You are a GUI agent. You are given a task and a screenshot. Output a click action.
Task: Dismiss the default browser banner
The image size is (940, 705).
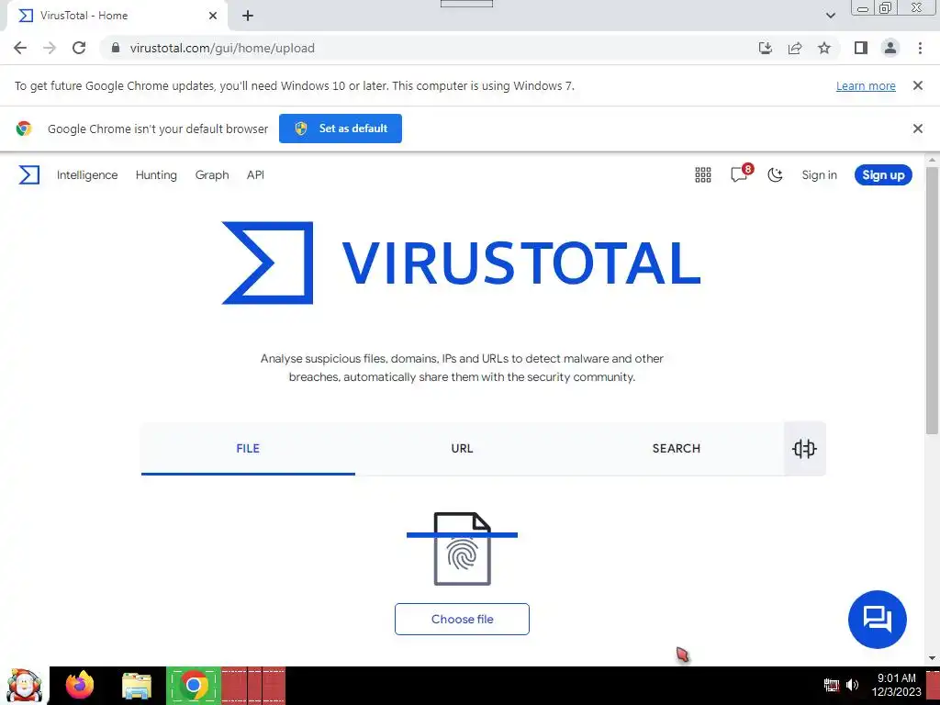917,129
